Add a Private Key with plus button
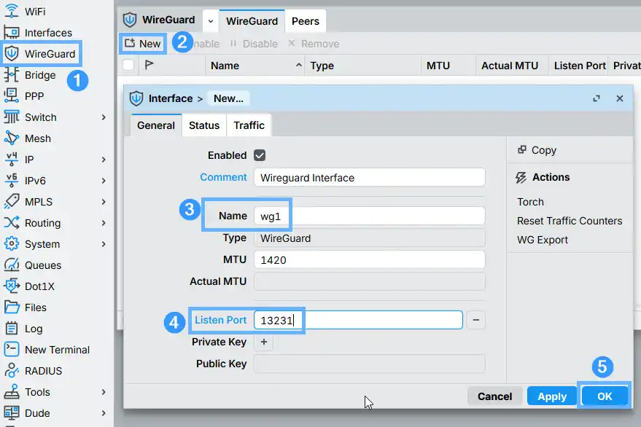 [x=264, y=342]
